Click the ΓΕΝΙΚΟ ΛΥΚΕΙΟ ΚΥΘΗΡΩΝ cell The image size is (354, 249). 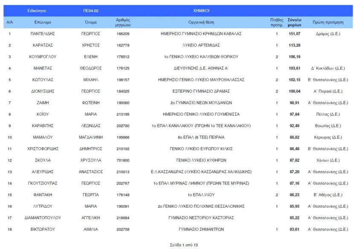(x=201, y=160)
